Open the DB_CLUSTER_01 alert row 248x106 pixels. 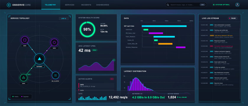pos(96,85)
